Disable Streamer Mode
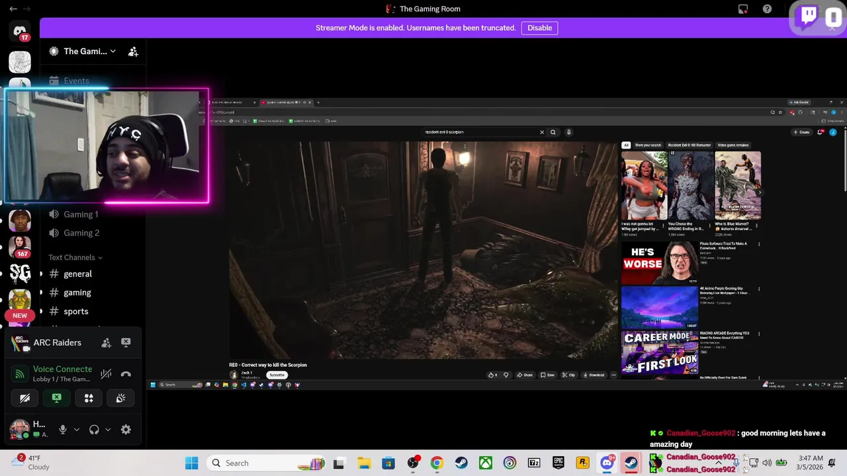The height and width of the screenshot is (476, 847). point(539,28)
